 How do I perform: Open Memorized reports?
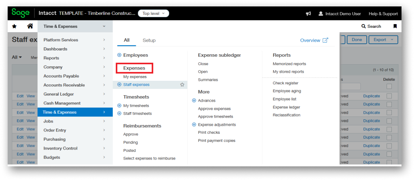289,64
